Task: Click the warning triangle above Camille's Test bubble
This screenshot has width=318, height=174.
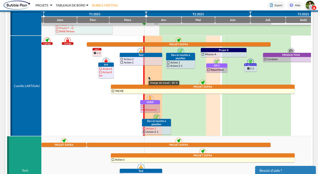Action: click(x=141, y=51)
